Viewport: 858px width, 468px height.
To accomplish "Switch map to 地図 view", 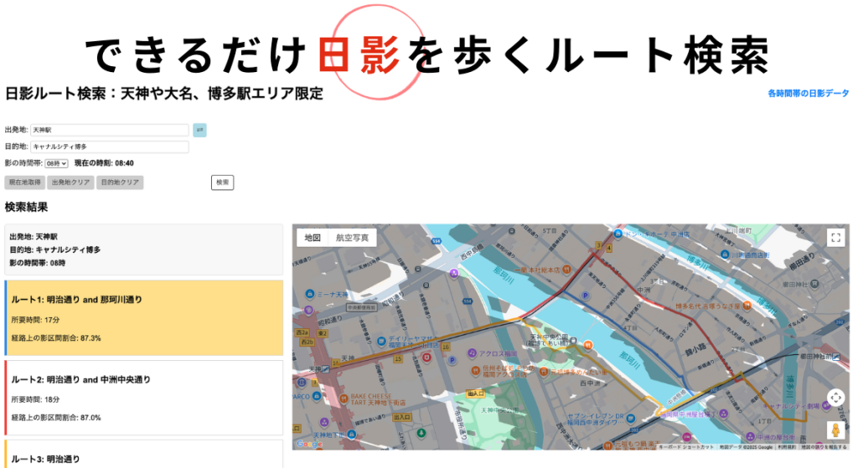I will coord(313,238).
